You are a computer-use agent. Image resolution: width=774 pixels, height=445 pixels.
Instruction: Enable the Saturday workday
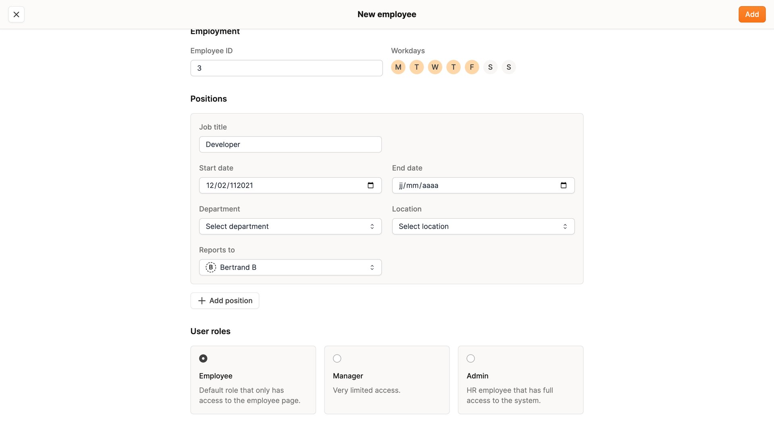[490, 67]
